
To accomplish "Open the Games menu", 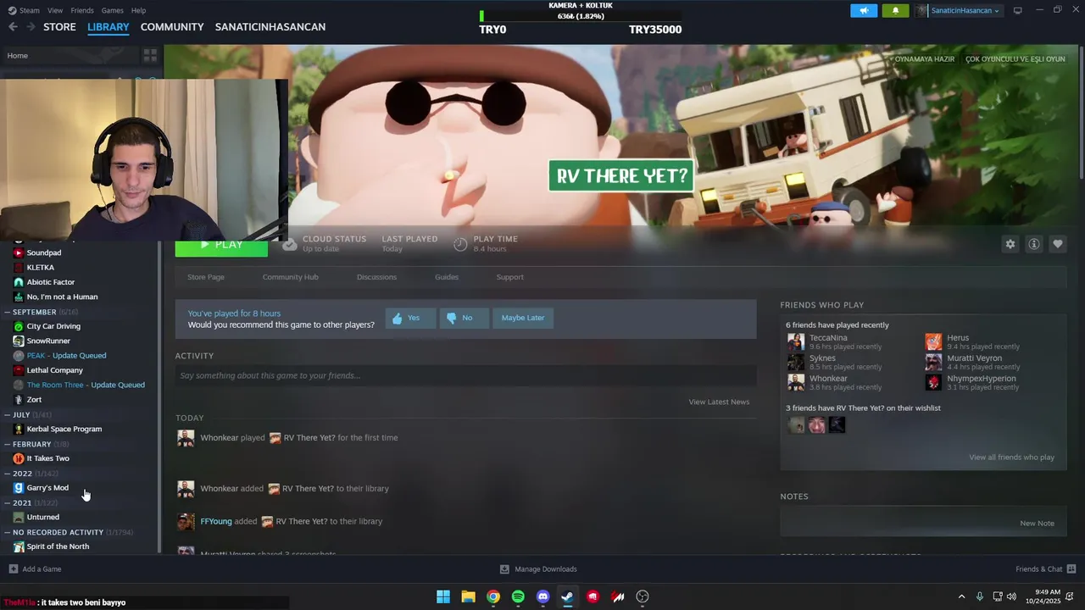I will [112, 10].
